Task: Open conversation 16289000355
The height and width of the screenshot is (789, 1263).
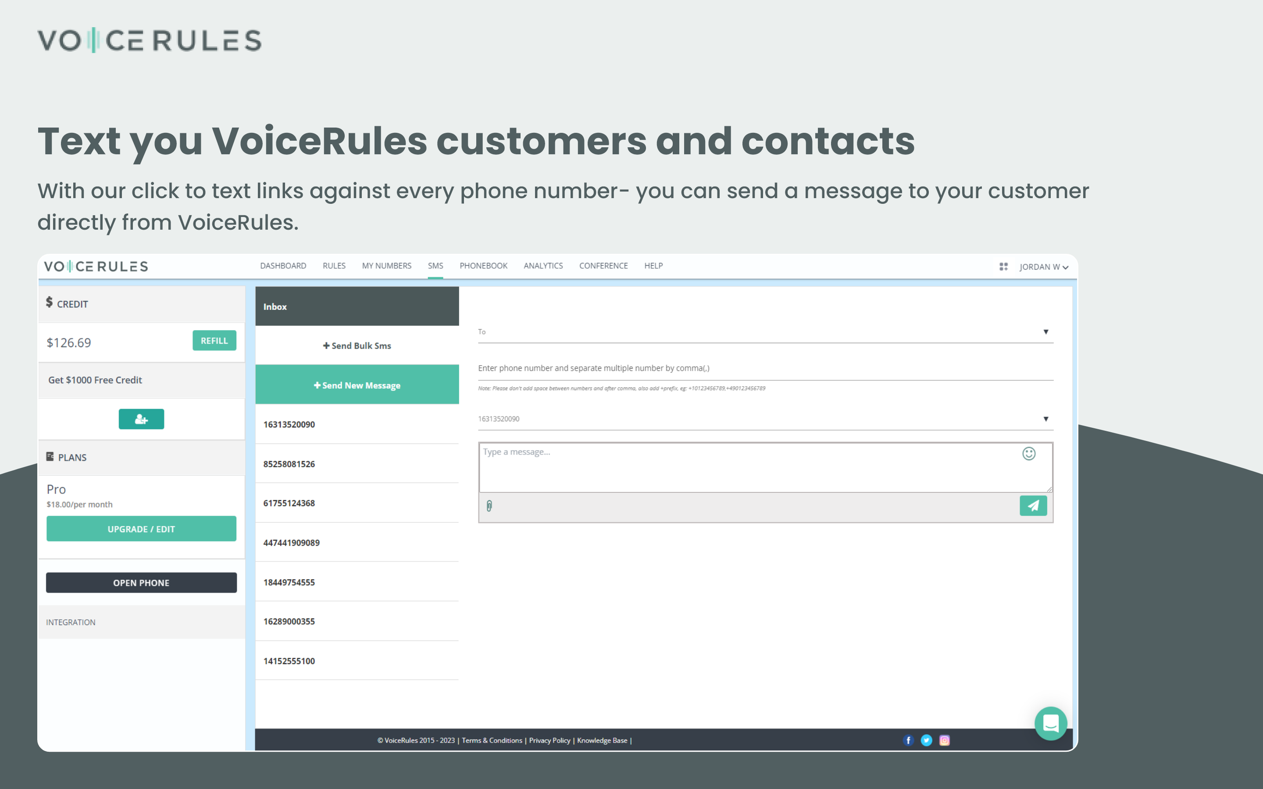Action: point(357,621)
